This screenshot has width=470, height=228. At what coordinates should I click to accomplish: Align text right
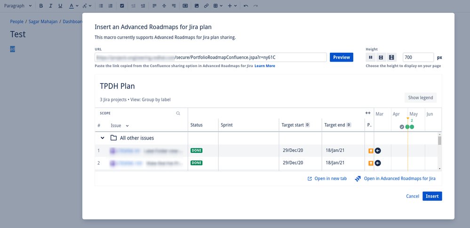(x=174, y=6)
